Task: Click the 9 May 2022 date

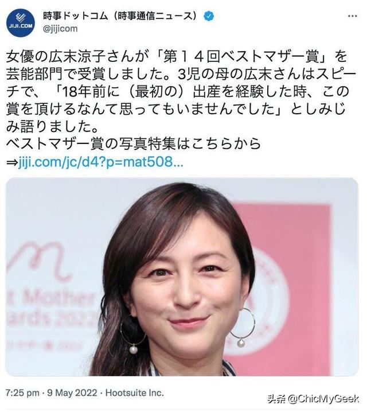Action: point(72,393)
